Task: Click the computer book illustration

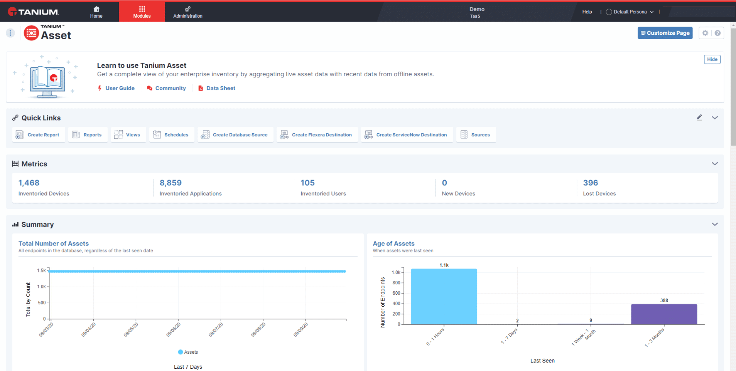Action: click(47, 82)
